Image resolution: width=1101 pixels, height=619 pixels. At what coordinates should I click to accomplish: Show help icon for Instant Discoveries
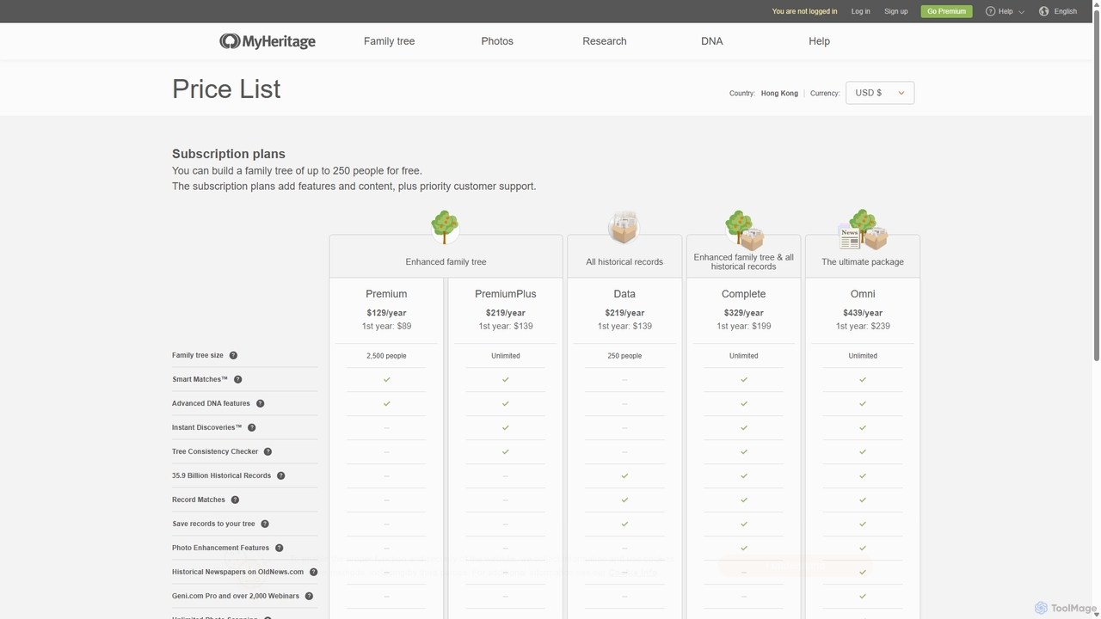[x=252, y=427]
